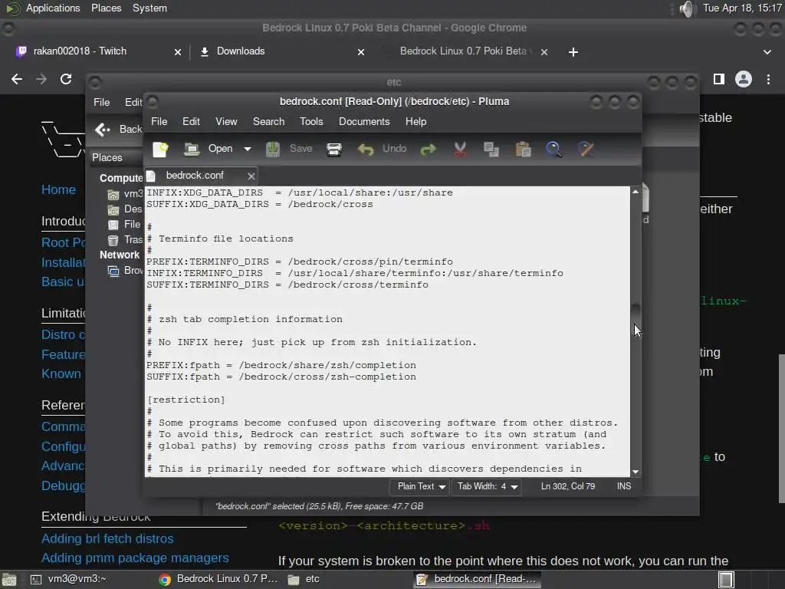785x589 pixels.
Task: Select Browse Network in file manager sidebar
Action: point(125,271)
